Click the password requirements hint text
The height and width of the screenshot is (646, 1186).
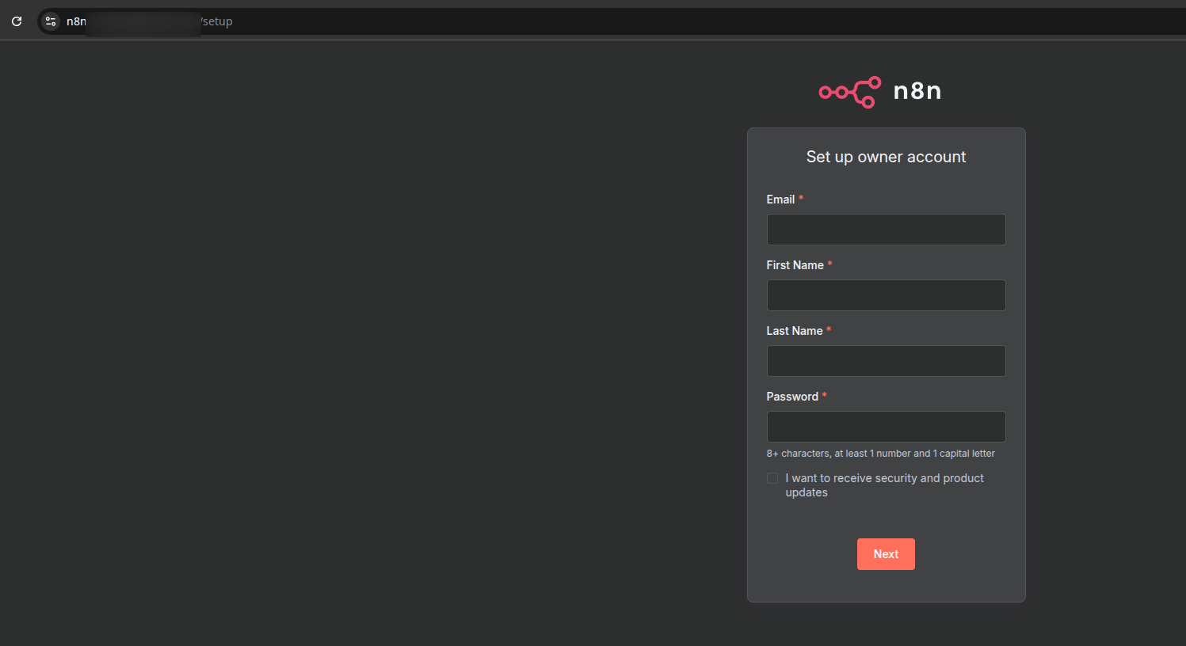tap(880, 454)
